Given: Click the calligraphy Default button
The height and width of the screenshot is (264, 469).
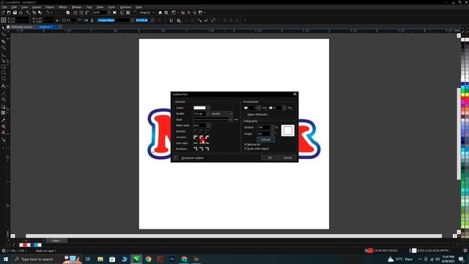Looking at the screenshot, I should pos(265,139).
